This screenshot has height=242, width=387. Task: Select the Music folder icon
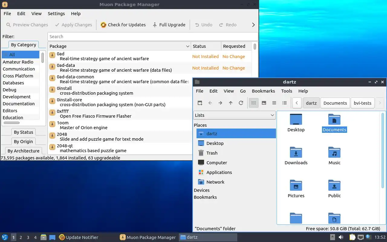pyautogui.click(x=334, y=152)
